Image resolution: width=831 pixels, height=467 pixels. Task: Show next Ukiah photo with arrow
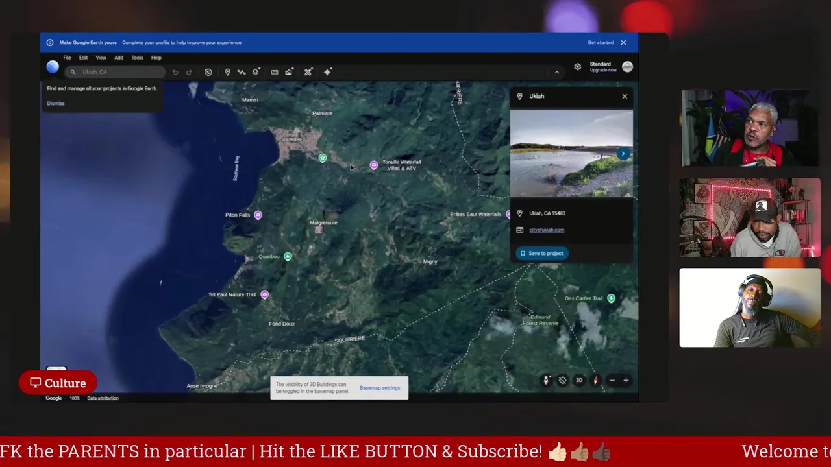[x=623, y=154]
